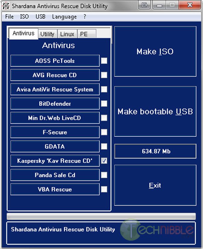The width and height of the screenshot is (203, 249).
Task: Open the File menu
Action: (9, 17)
